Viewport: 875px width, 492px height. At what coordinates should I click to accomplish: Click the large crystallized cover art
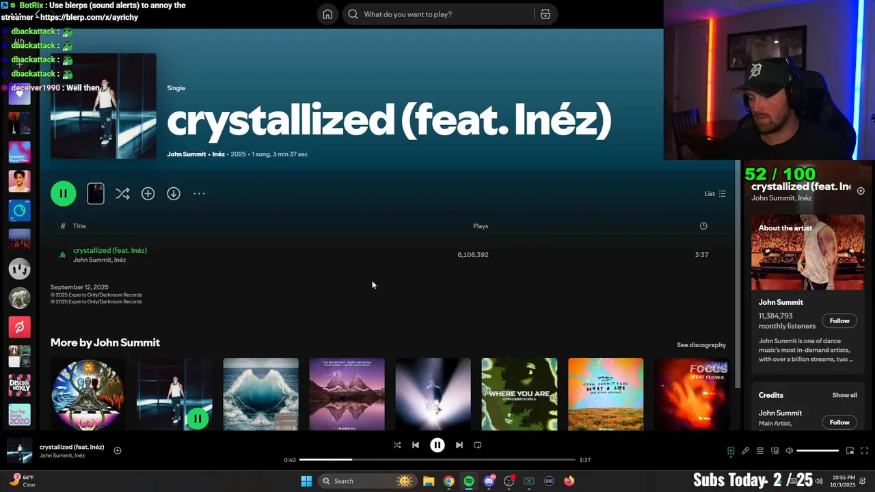click(103, 106)
